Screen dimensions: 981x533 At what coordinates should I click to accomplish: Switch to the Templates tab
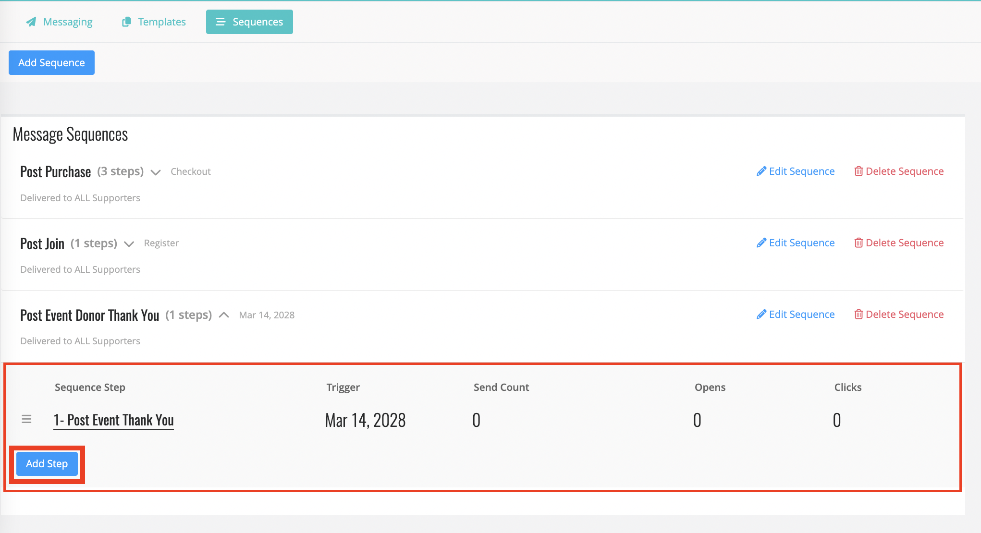point(154,22)
